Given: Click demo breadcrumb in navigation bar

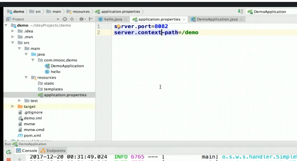Looking at the screenshot, I should pyautogui.click(x=16, y=11).
